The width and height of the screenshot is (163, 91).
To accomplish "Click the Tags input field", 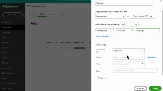I will (x=135, y=70).
